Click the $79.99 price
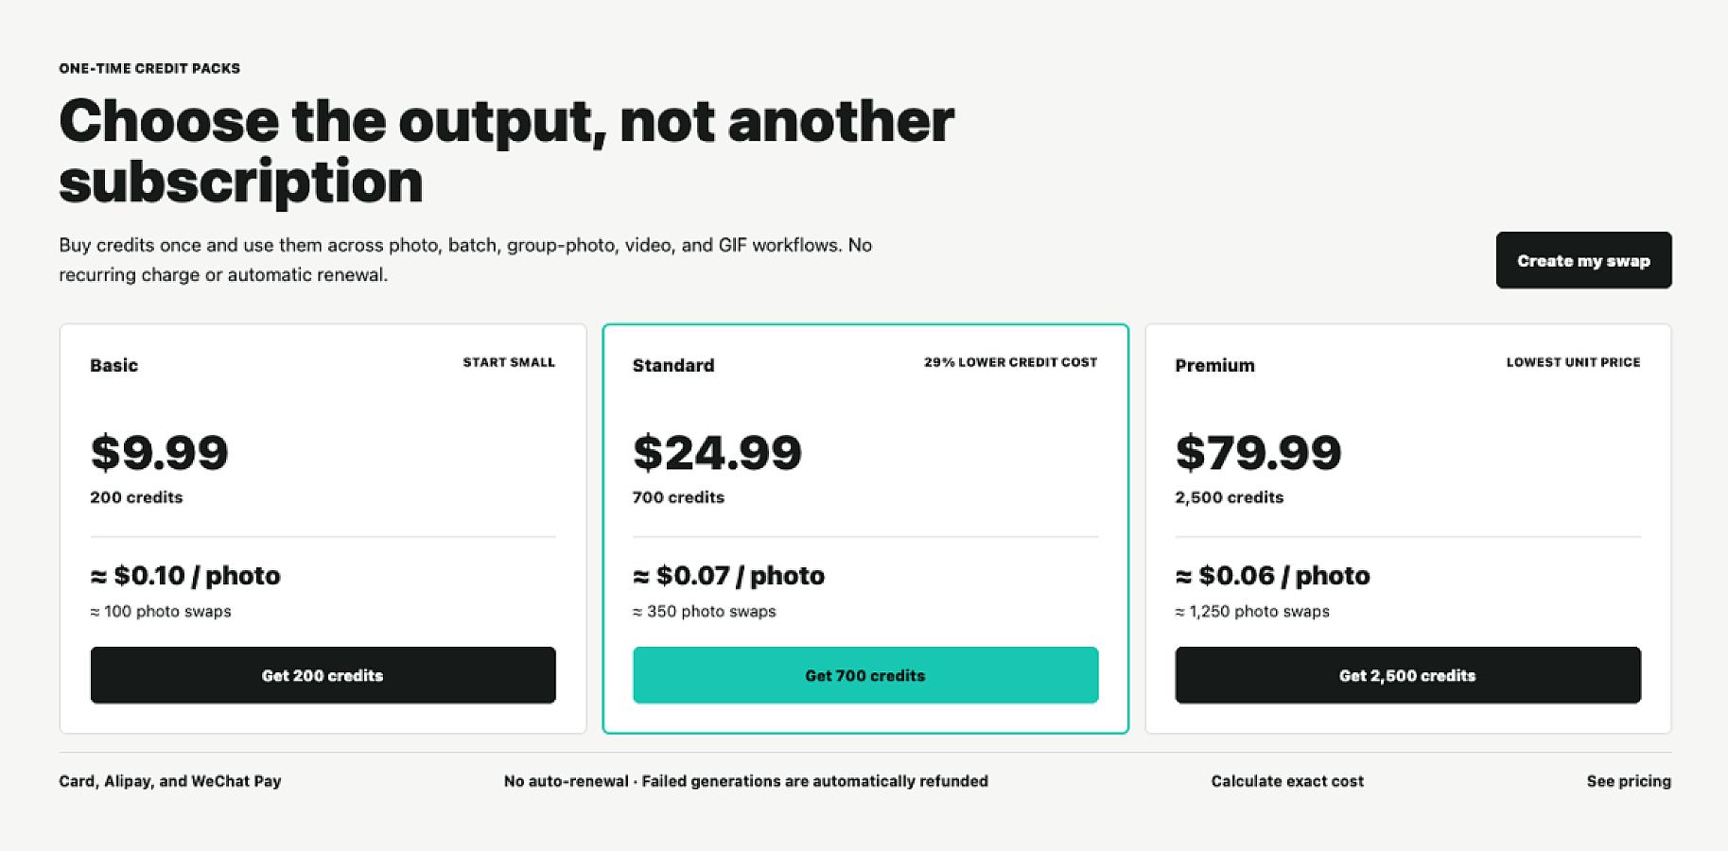 [x=1258, y=452]
